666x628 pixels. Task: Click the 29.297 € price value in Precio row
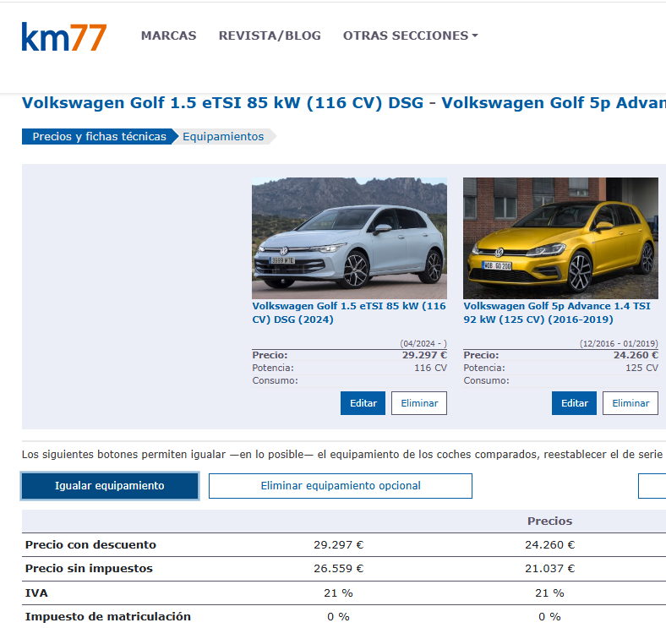(x=425, y=355)
